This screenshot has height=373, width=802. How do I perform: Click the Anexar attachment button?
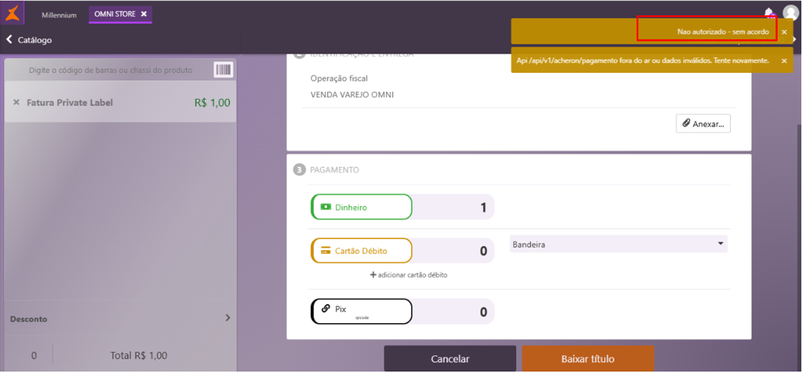tap(702, 123)
